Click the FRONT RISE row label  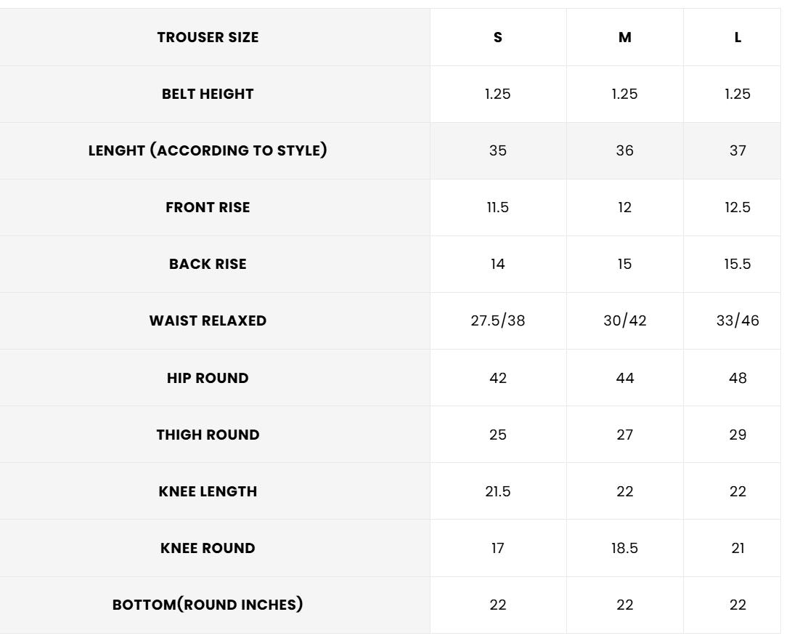pyautogui.click(x=208, y=207)
